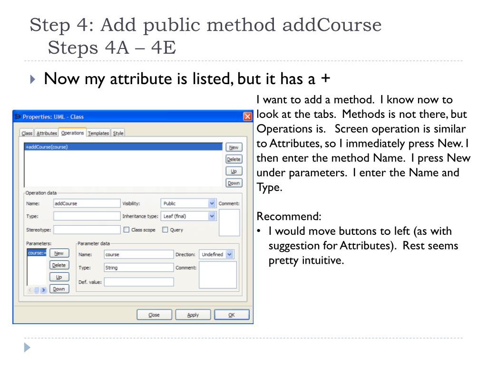Click the operation Name field addCourse
This screenshot has height=365, width=487.
point(87,203)
